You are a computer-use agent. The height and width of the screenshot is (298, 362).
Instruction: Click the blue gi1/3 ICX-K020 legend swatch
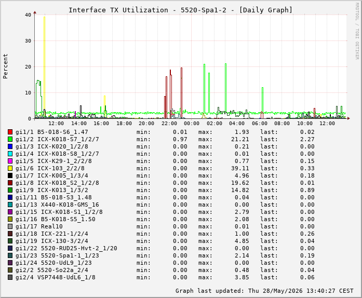(x=10, y=146)
